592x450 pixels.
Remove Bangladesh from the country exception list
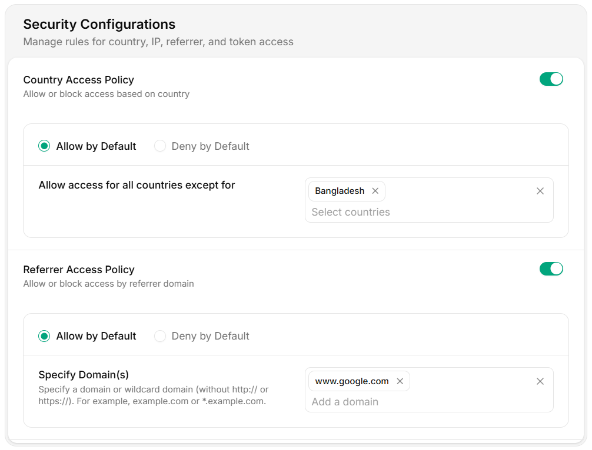[375, 191]
